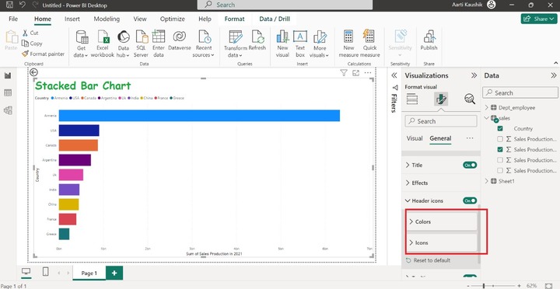This screenshot has width=560, height=289.
Task: Open the Insert ribbon tab
Action: pyautogui.click(x=72, y=19)
